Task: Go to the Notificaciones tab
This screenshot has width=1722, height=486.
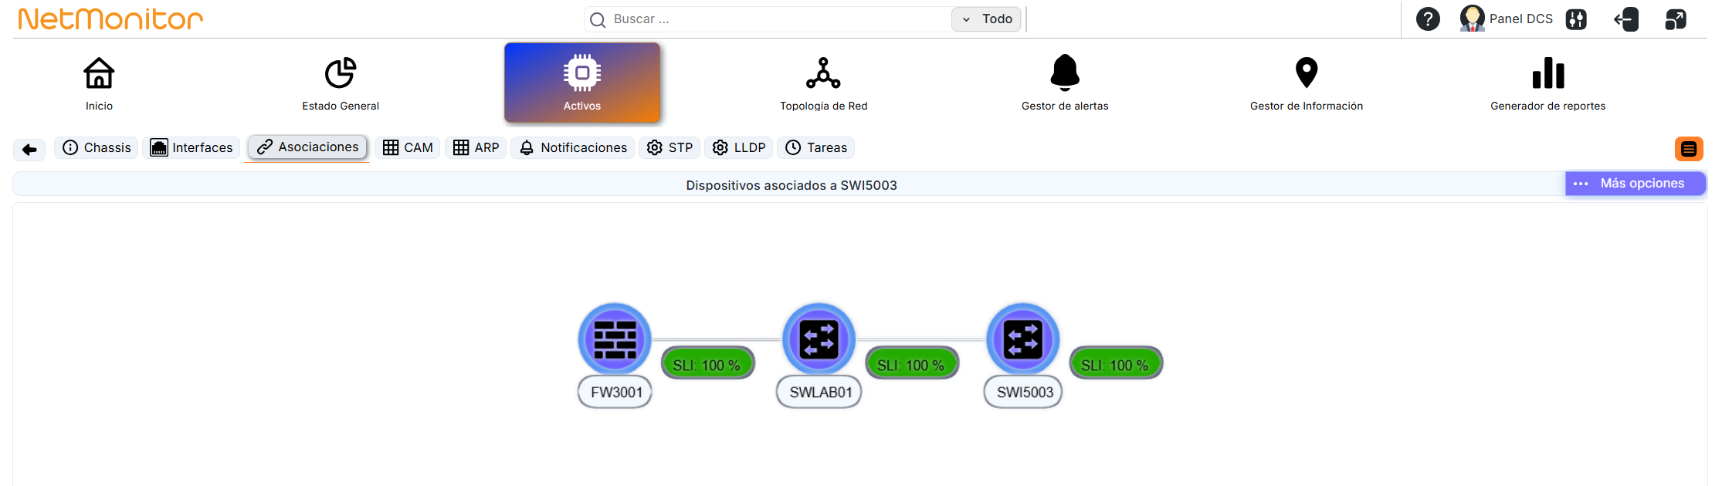Action: 573,147
